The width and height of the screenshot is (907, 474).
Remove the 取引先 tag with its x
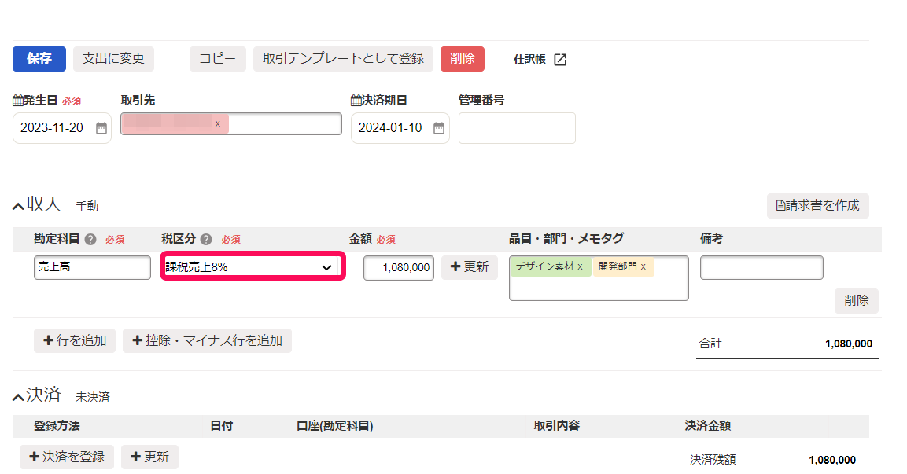(217, 123)
